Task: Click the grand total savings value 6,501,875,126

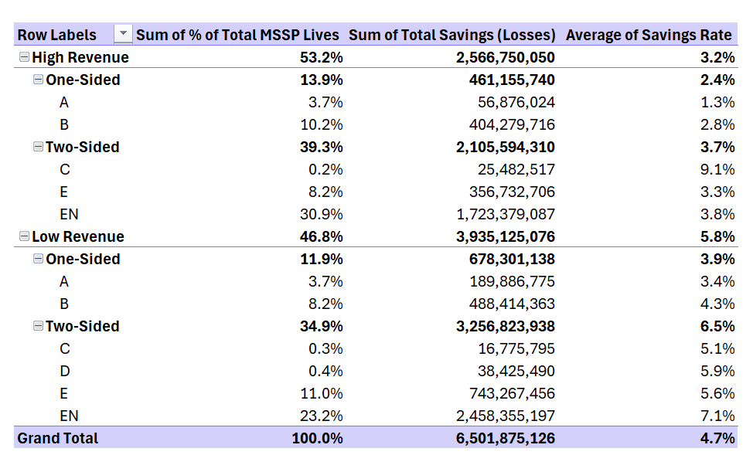Action: coord(505,438)
